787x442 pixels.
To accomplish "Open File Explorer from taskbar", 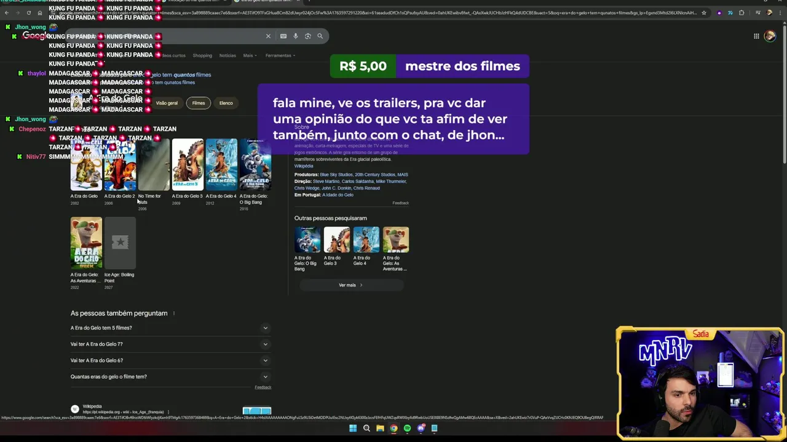I will (380, 428).
